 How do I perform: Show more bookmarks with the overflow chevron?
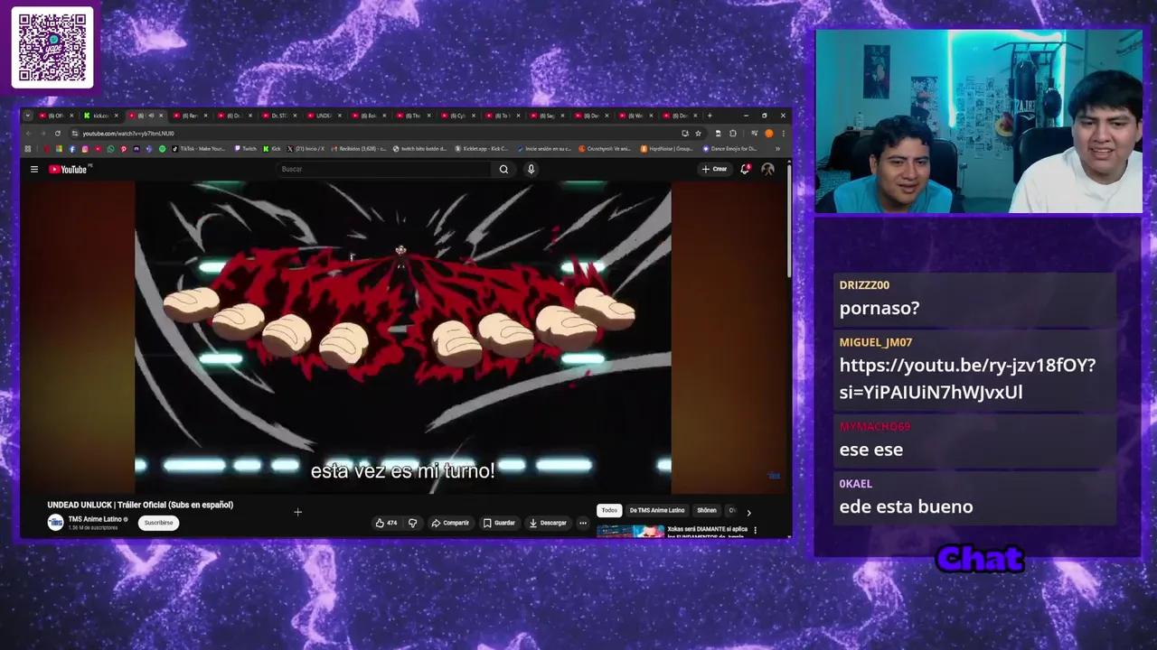point(777,149)
